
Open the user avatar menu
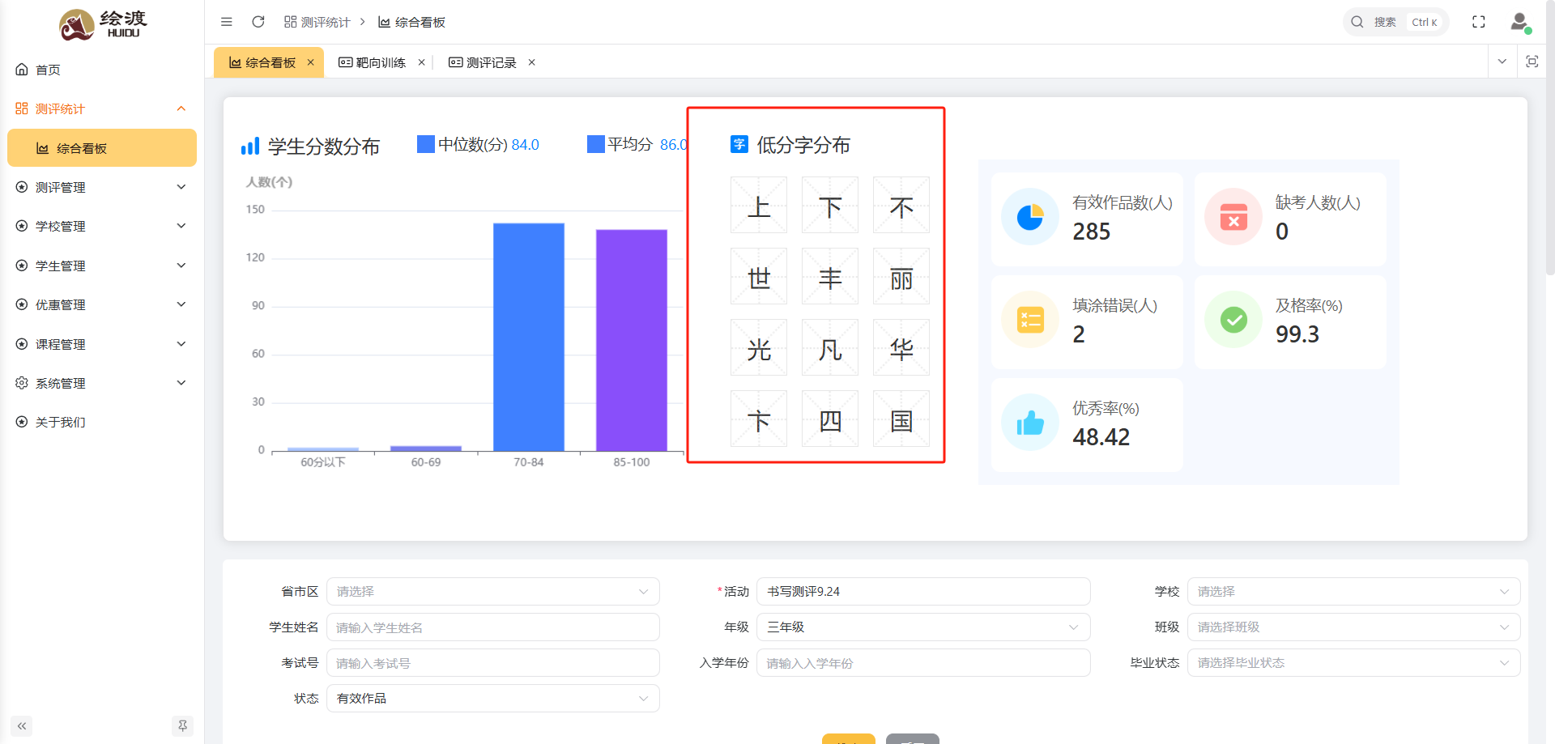click(1518, 22)
